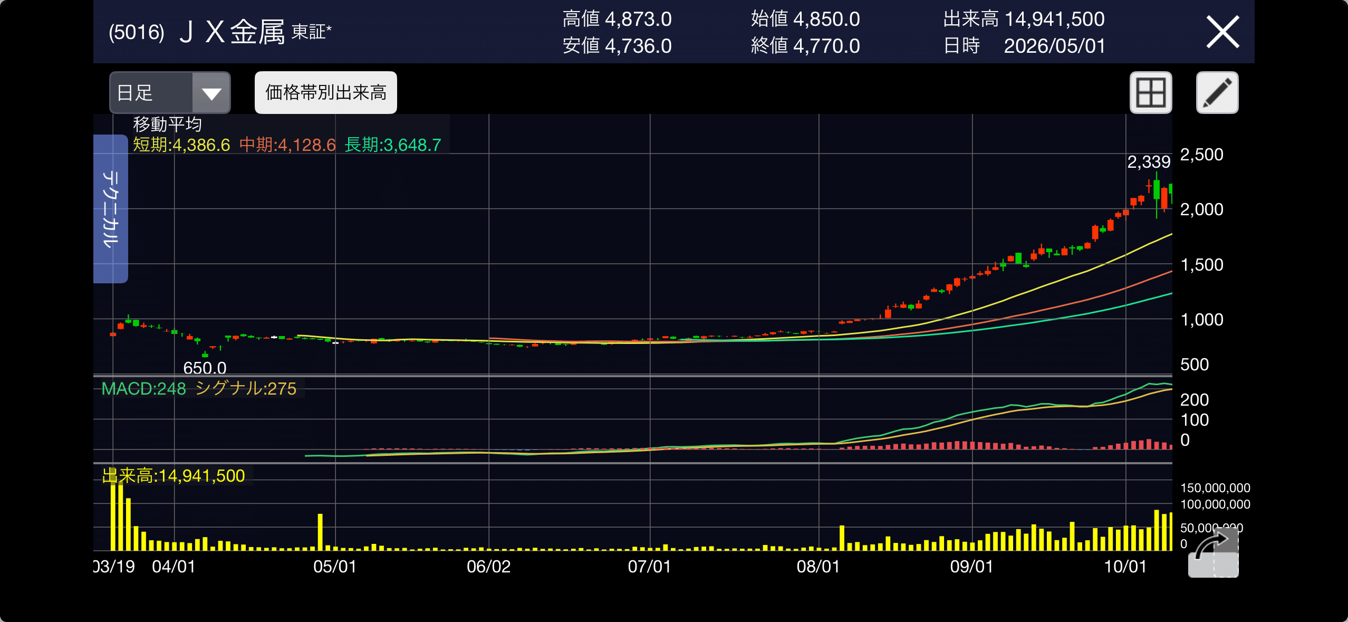The width and height of the screenshot is (1348, 622).
Task: Open the grid layout icon
Action: [1151, 93]
